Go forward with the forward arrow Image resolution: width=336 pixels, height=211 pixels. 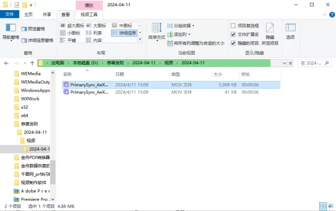[x=16, y=63]
